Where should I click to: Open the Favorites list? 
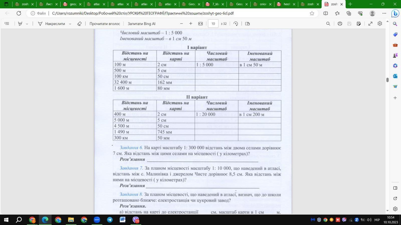pos(337,13)
